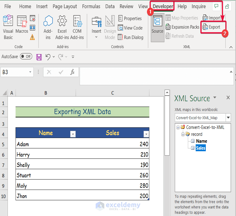Click Import XML button
The image size is (236, 216).
[211, 18]
